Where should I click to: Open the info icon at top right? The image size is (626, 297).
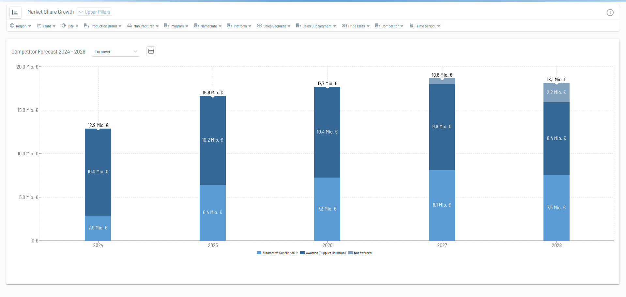click(610, 12)
